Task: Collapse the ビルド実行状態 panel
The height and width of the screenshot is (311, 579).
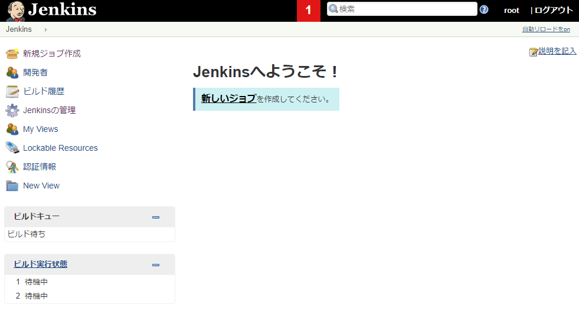Action: 156,265
